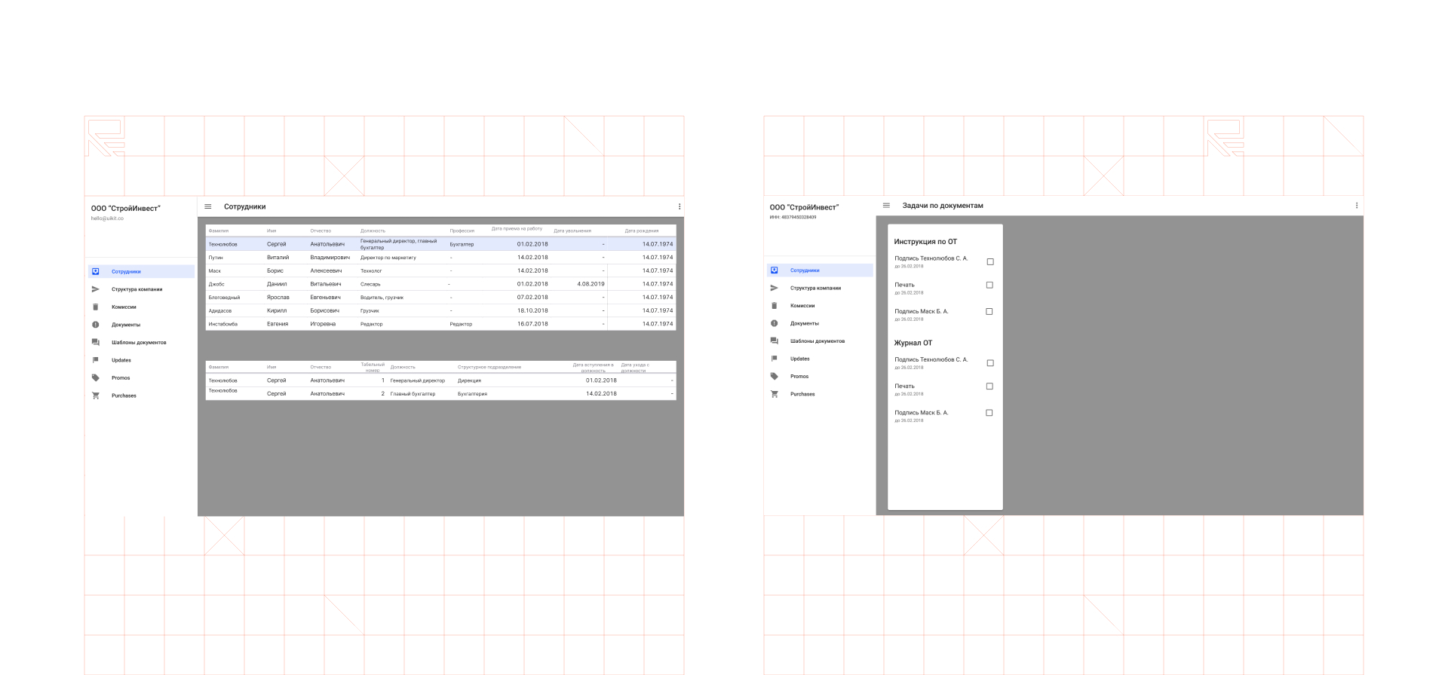The image size is (1448, 675).
Task: Click the hello@uikit.co email text
Action: 107,218
